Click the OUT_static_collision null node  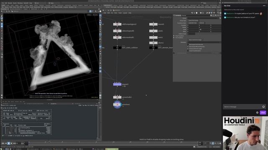[117, 48]
